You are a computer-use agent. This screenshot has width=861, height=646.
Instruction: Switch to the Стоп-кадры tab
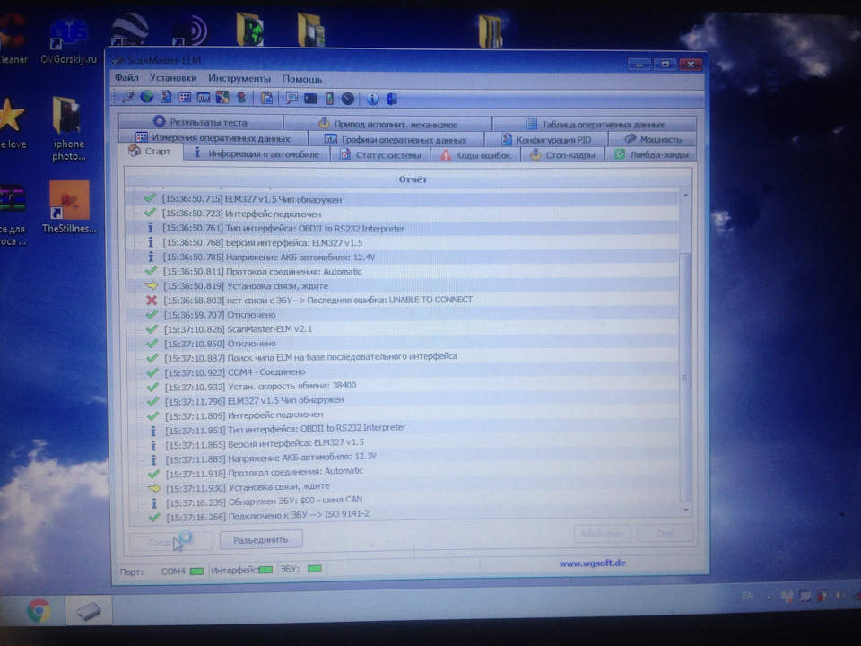pyautogui.click(x=562, y=155)
